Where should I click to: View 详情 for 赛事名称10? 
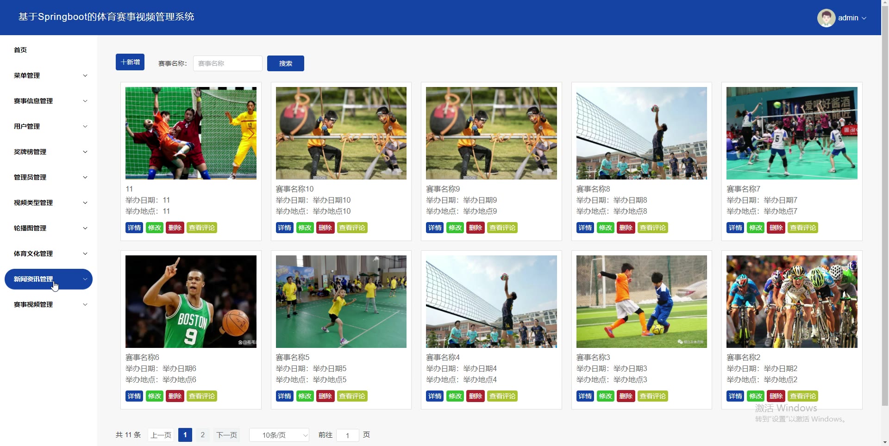tap(285, 228)
